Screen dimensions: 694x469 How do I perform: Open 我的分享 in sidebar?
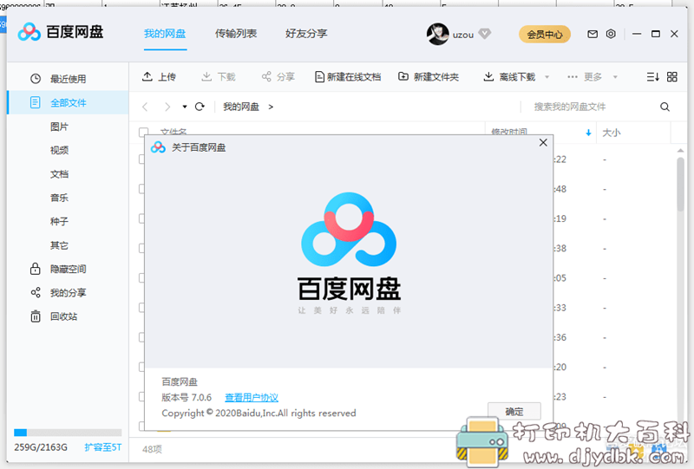pyautogui.click(x=68, y=293)
